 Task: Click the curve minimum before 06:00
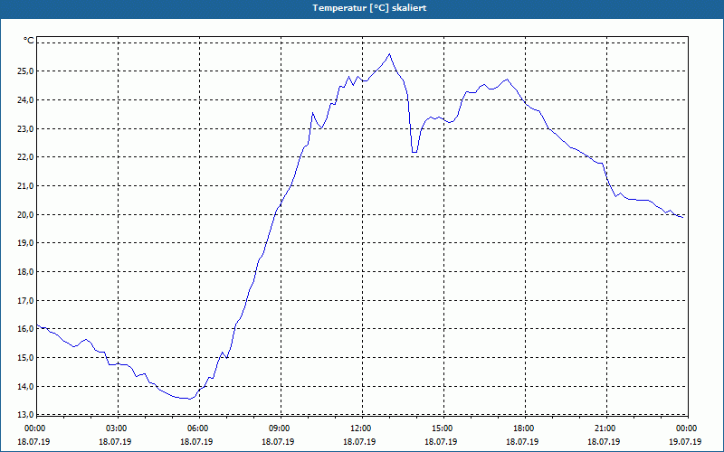pyautogui.click(x=189, y=399)
